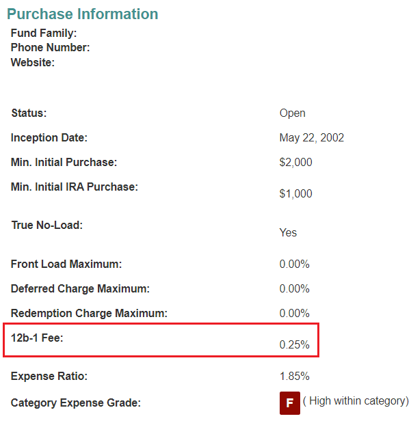Viewport: 411px width, 423px height.
Task: Click the Front Load Maximum percentage
Action: point(294,264)
